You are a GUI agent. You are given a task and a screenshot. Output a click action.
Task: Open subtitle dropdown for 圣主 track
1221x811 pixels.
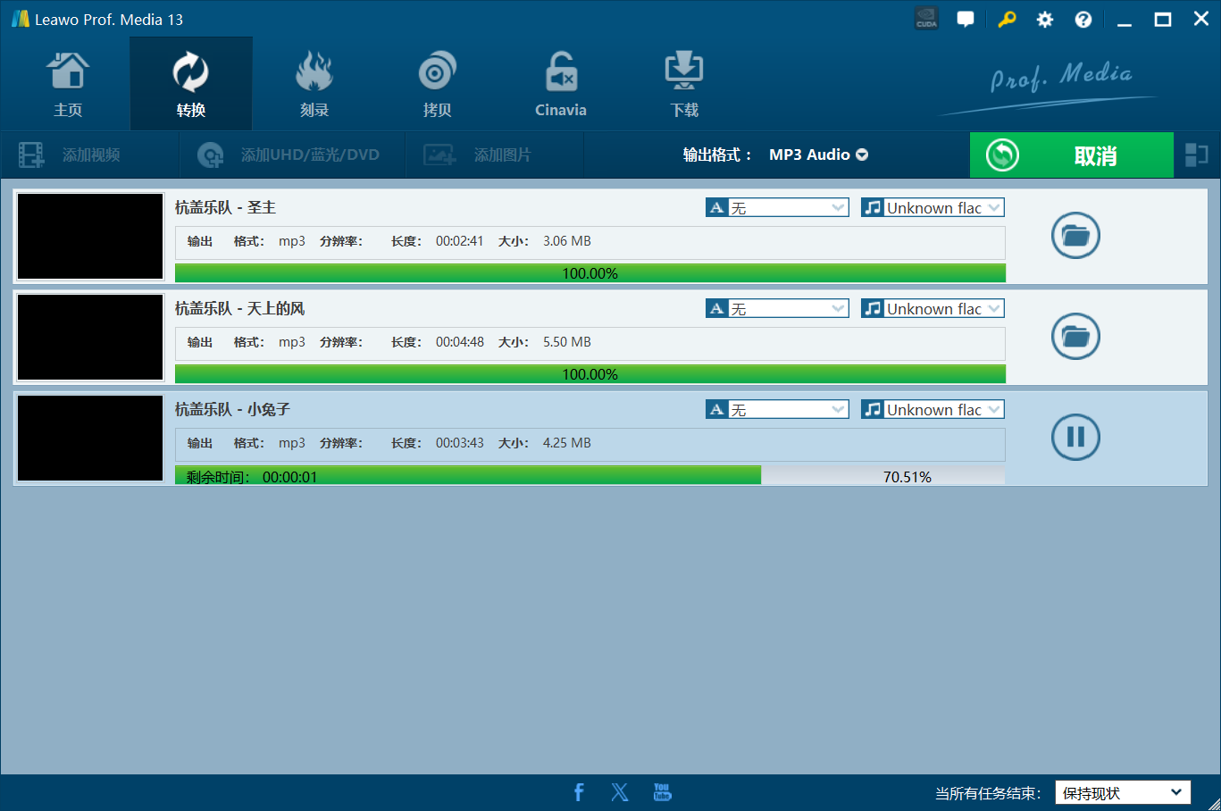click(x=777, y=208)
